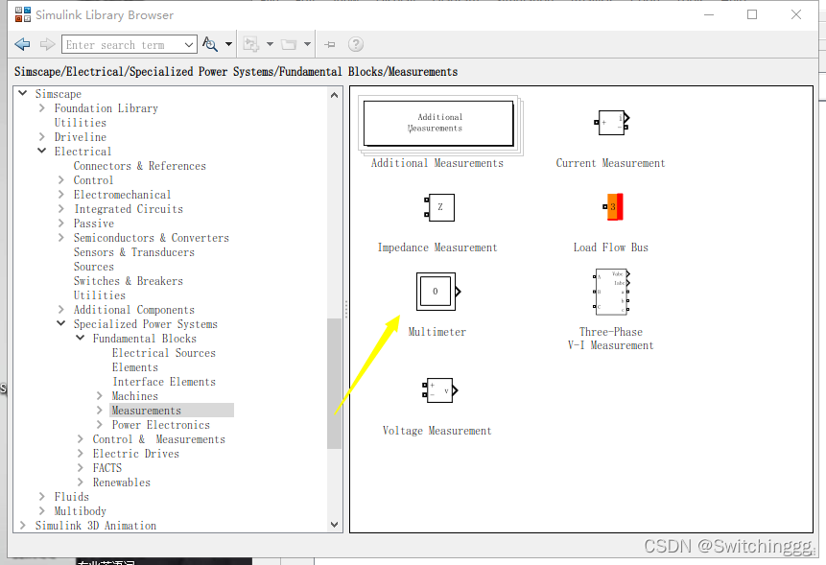
Task: Collapse the Fundamental Blocks node
Action: [80, 338]
